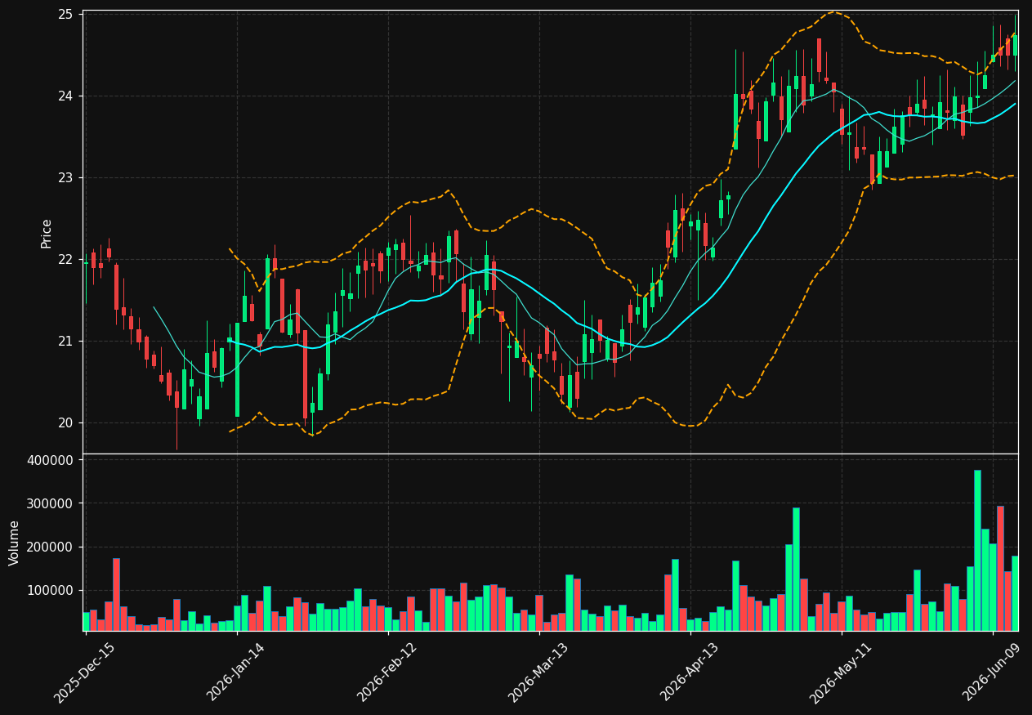1032x715 pixels.
Task: Click the 2026-May-11 date label
Action: (841, 673)
